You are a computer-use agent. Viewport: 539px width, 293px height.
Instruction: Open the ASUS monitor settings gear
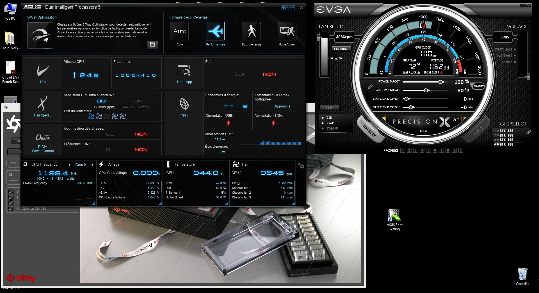tap(301, 166)
